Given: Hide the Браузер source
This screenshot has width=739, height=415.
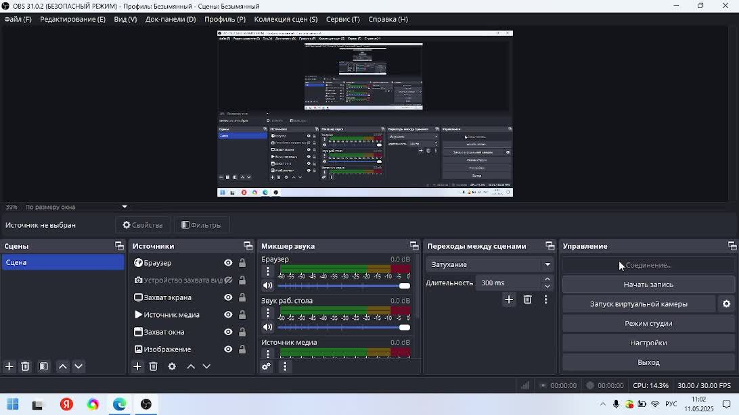Looking at the screenshot, I should pyautogui.click(x=228, y=263).
